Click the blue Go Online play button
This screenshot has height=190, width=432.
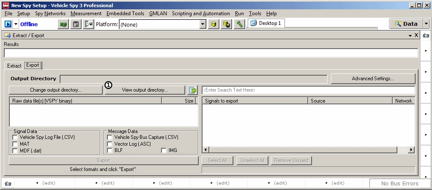pos(8,24)
